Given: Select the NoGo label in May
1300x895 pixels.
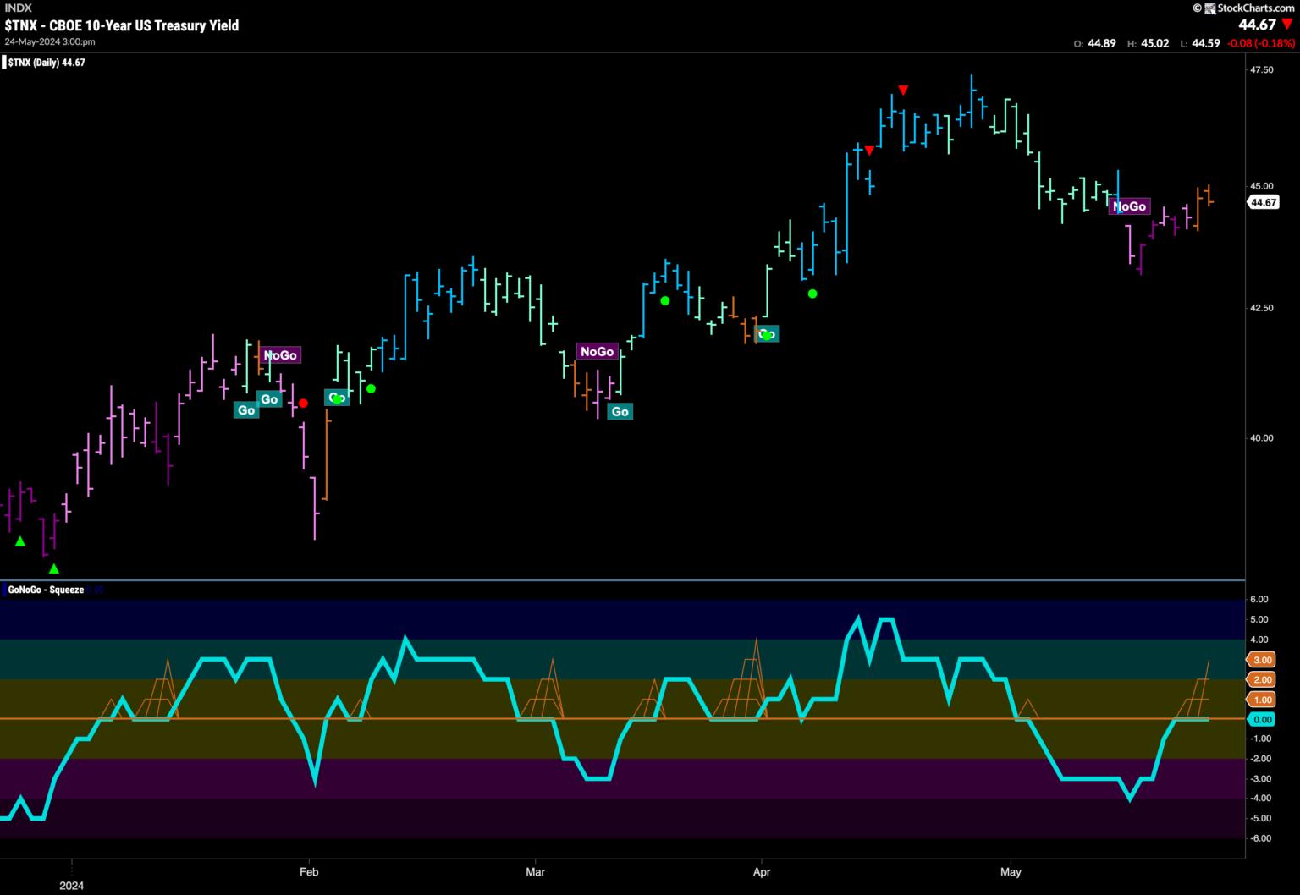Looking at the screenshot, I should click(1129, 206).
